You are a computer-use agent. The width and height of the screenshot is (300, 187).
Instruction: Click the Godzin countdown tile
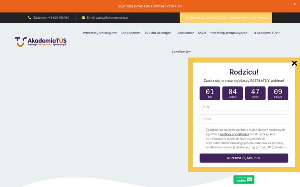232,93
